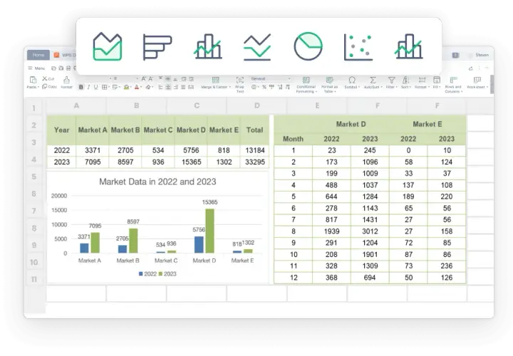Toggle Bold formatting
This screenshot has width=513, height=356.
81,87
